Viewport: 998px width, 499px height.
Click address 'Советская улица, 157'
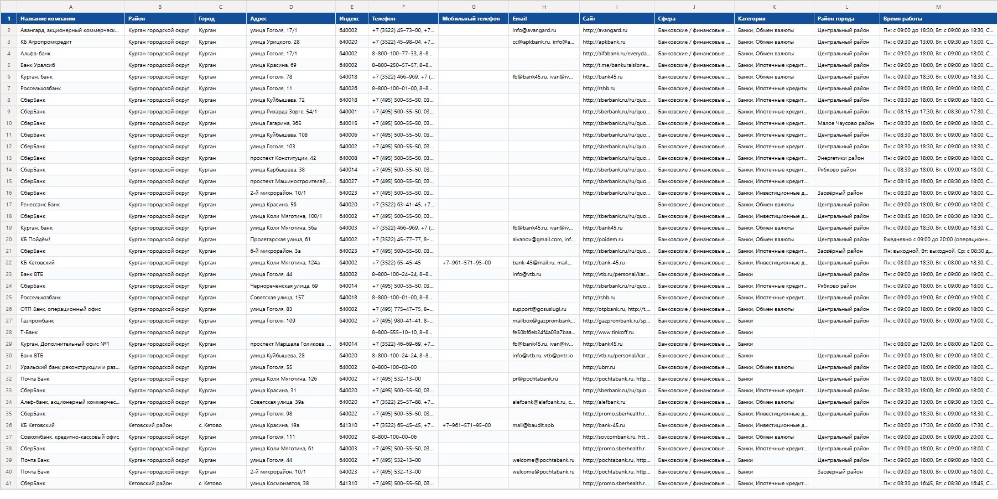coord(291,297)
